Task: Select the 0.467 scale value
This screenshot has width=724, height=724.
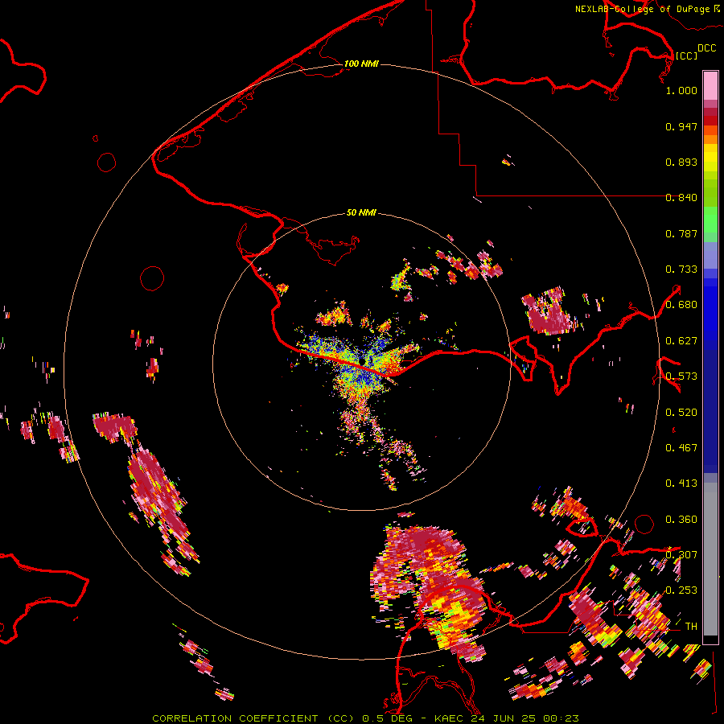Action: coord(681,448)
